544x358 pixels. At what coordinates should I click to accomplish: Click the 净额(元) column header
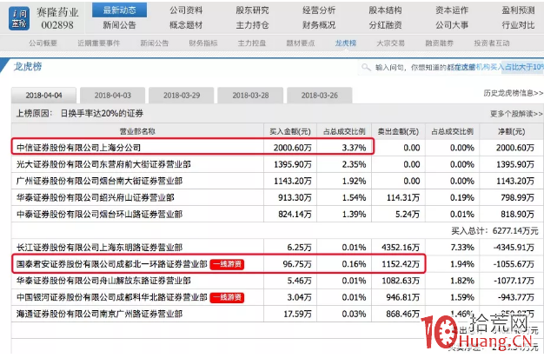[x=512, y=131]
